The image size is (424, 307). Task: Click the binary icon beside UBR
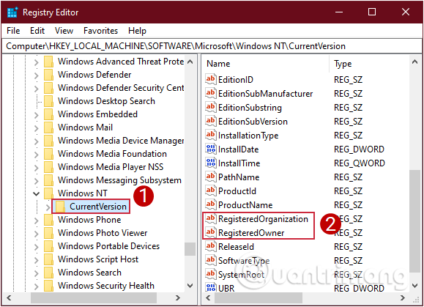[211, 287]
